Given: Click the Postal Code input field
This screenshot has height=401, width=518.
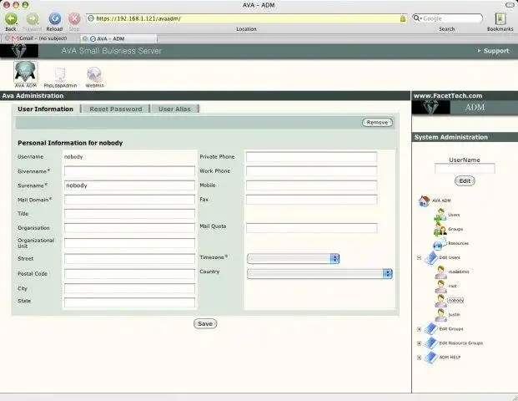Looking at the screenshot, I should tap(129, 274).
